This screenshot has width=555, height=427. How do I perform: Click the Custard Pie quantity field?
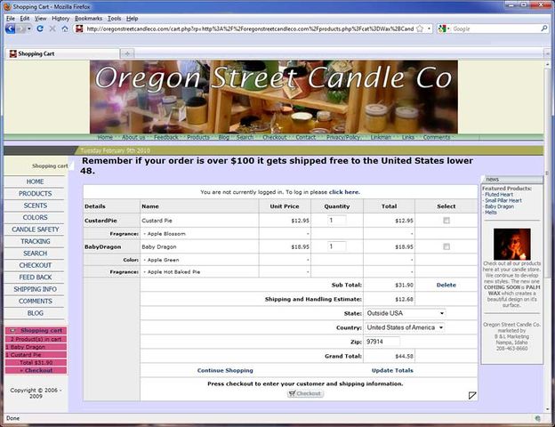tap(337, 220)
